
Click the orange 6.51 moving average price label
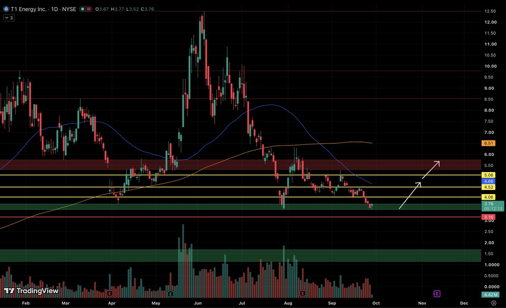point(489,143)
